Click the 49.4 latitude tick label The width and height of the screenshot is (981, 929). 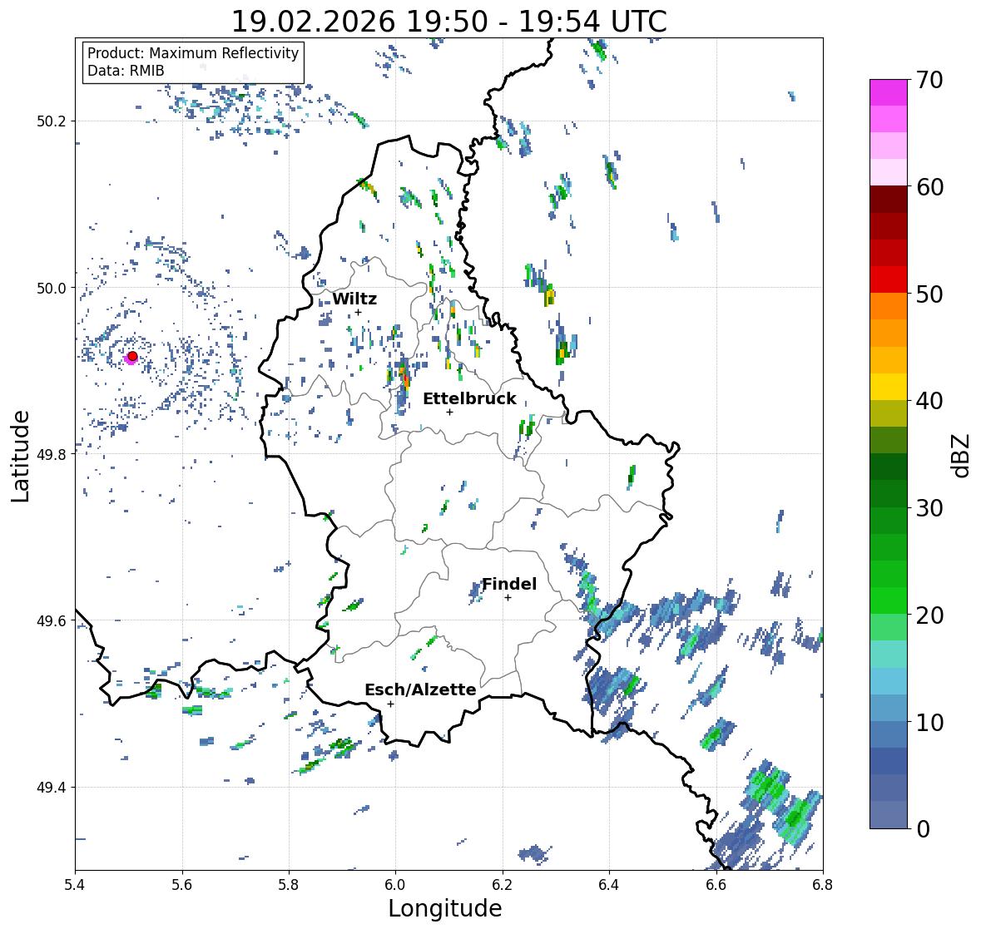pos(52,788)
